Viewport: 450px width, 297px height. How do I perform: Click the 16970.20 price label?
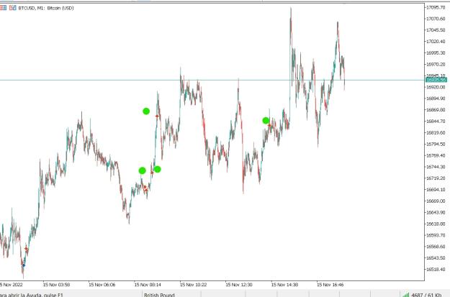pos(436,65)
